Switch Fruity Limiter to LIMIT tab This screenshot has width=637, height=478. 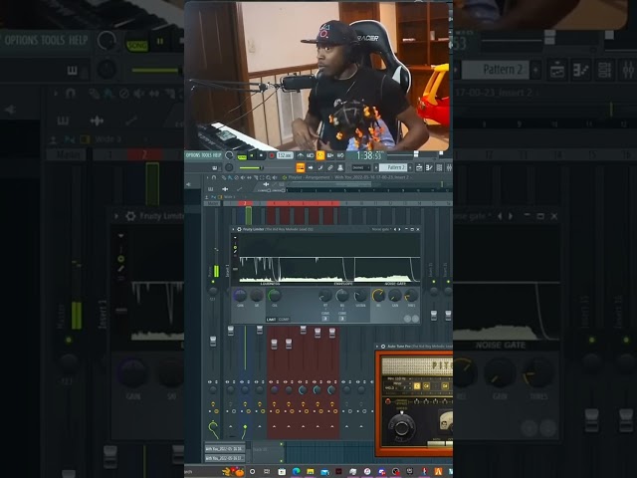point(271,320)
